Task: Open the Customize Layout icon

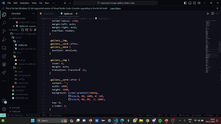Action: click(199, 3)
